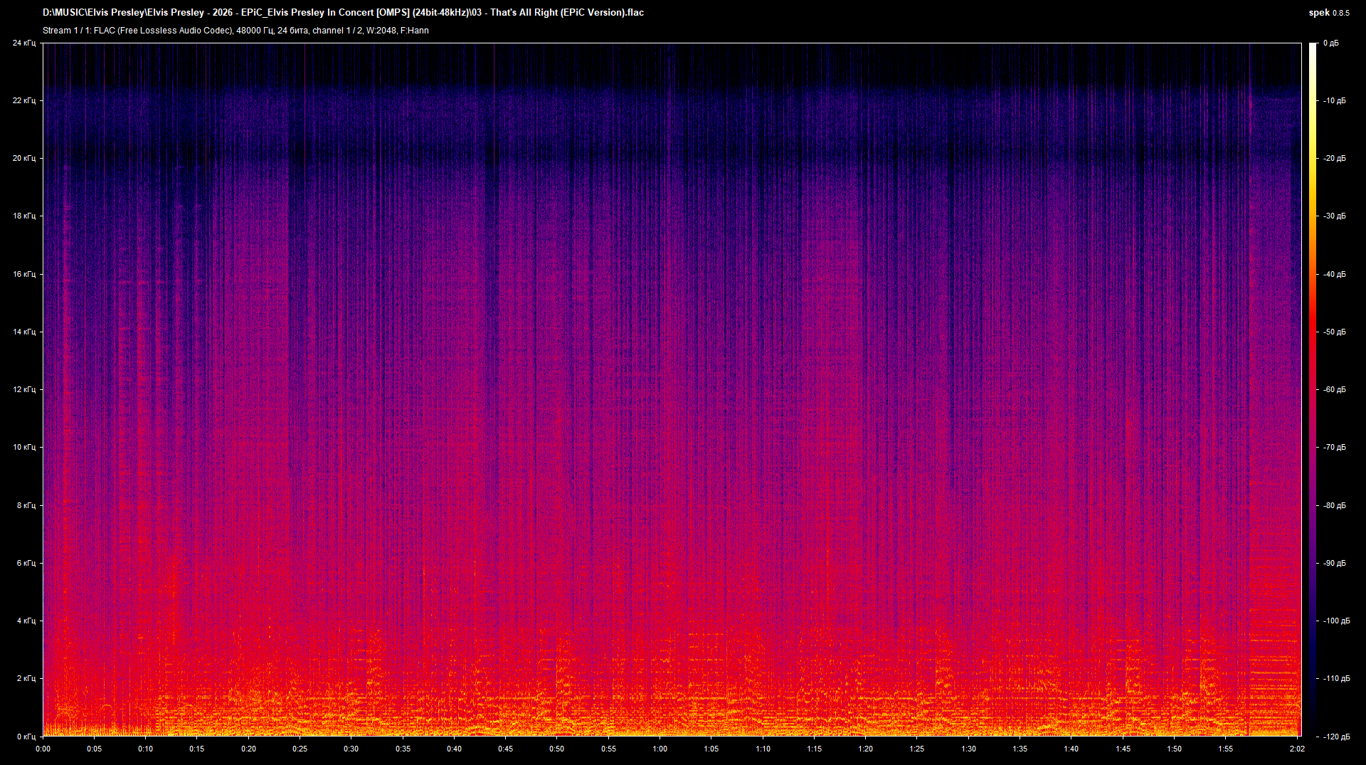Click the 1:05 time axis label
The height and width of the screenshot is (765, 1366).
711,749
